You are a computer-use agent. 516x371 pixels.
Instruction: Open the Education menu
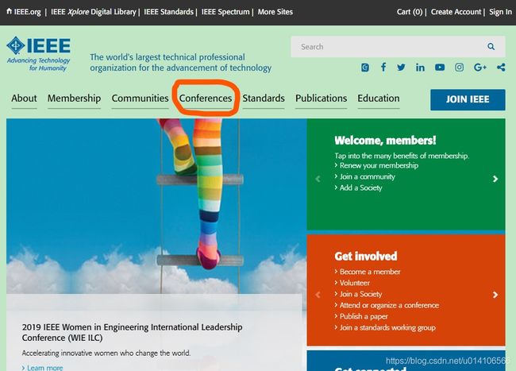pyautogui.click(x=379, y=99)
